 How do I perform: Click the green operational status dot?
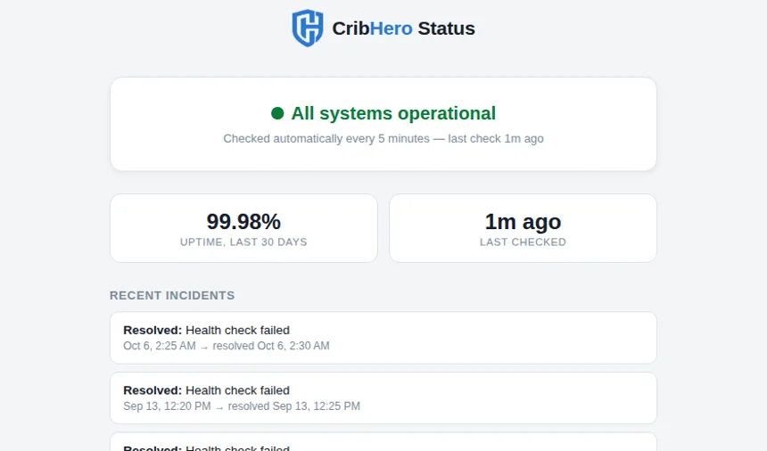pos(277,113)
